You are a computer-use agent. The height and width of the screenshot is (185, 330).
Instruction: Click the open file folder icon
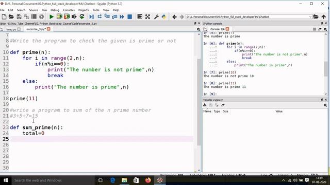(x=11, y=16)
